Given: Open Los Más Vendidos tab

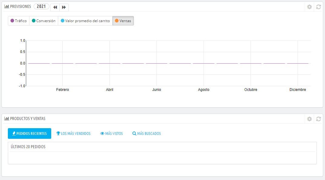Looking at the screenshot, I should tap(73, 133).
